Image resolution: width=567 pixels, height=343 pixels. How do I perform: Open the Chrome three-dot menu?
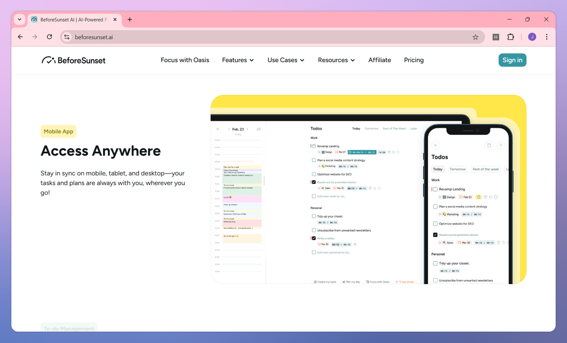point(547,37)
